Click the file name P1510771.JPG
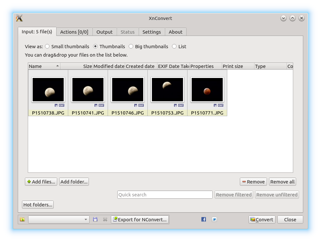This screenshot has height=242, width=321. click(x=207, y=113)
